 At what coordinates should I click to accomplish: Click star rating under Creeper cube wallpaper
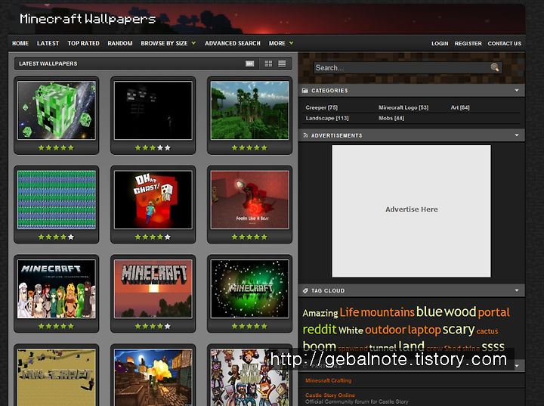click(x=56, y=148)
